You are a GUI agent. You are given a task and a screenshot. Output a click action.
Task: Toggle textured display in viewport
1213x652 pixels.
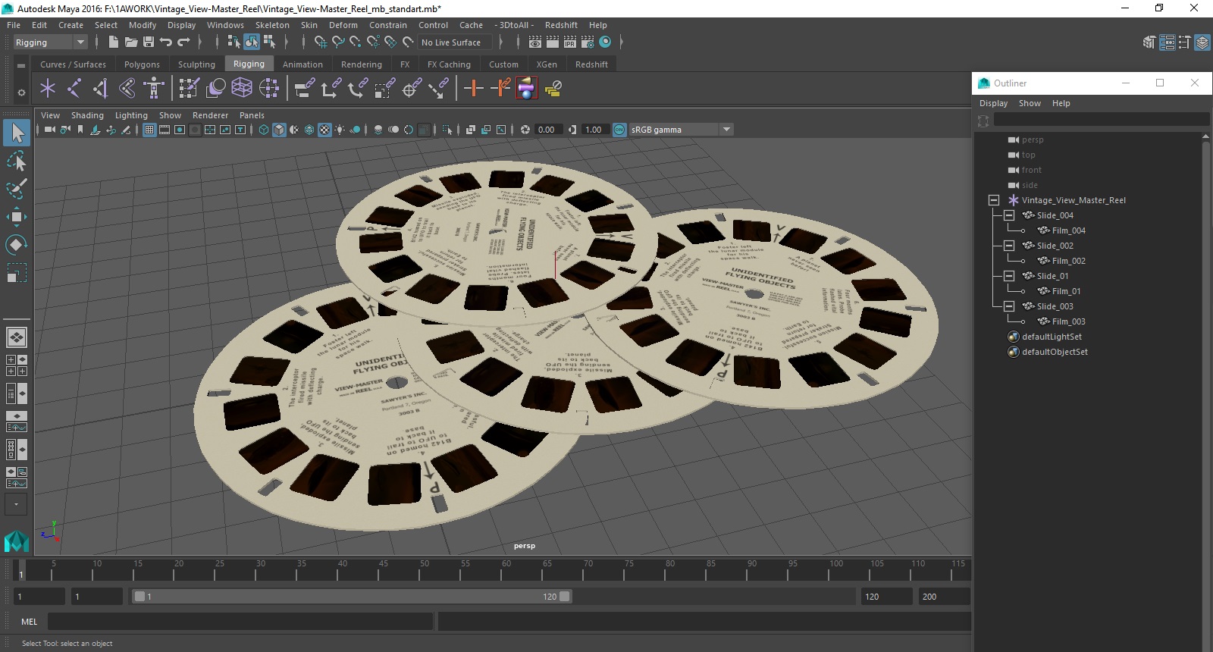point(324,130)
